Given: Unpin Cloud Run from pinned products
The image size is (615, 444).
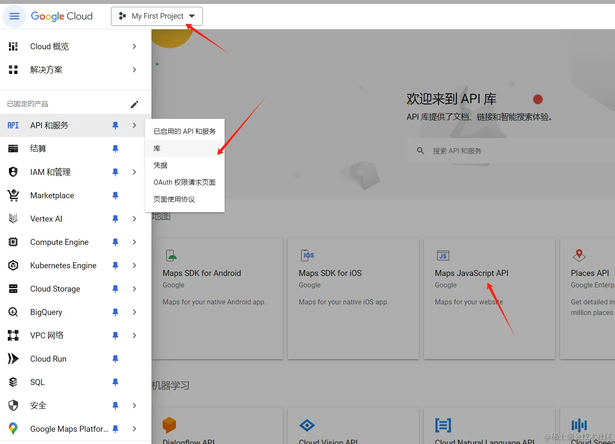Looking at the screenshot, I should pos(115,359).
